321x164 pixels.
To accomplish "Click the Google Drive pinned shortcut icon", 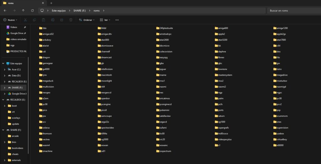I will [8, 33].
